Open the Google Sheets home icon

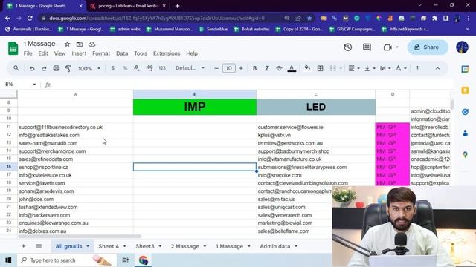(x=13, y=48)
